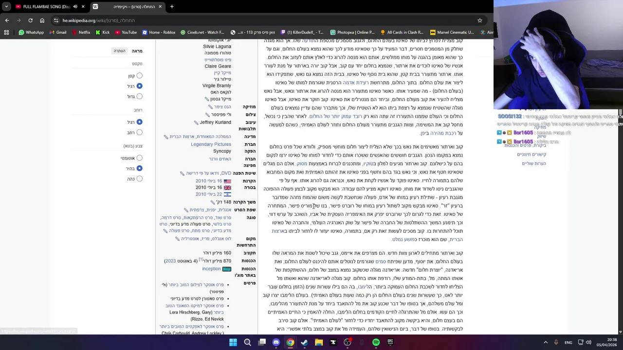Viewport: 623px width, 350px height.
Task: Open the Box Office Mojo inception link
Action: (211, 269)
